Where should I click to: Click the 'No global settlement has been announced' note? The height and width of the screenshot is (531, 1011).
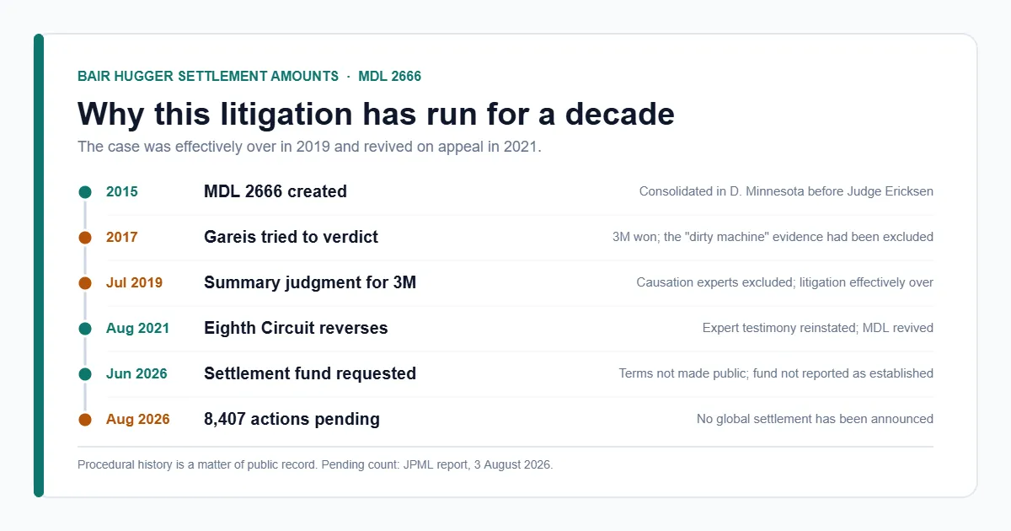click(815, 419)
